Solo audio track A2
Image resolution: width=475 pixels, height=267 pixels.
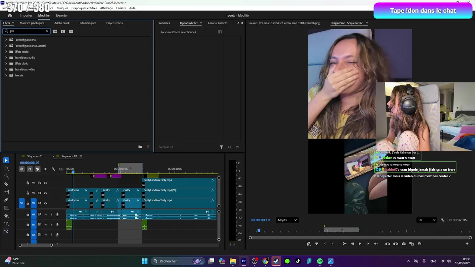click(52, 224)
